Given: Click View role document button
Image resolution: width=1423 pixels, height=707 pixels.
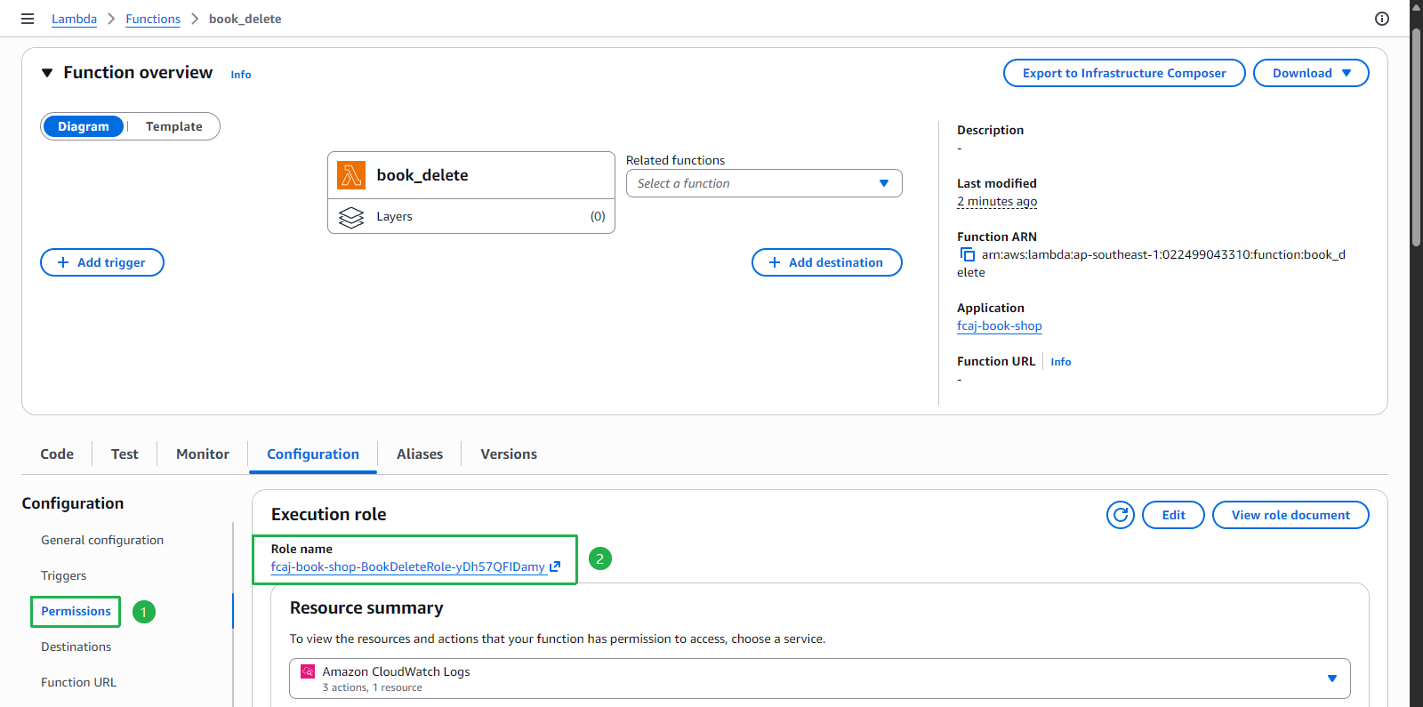Looking at the screenshot, I should tap(1290, 515).
